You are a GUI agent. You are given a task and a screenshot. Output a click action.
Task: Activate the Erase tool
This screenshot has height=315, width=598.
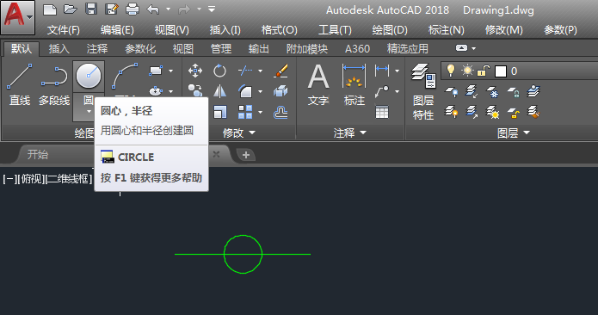click(x=281, y=71)
